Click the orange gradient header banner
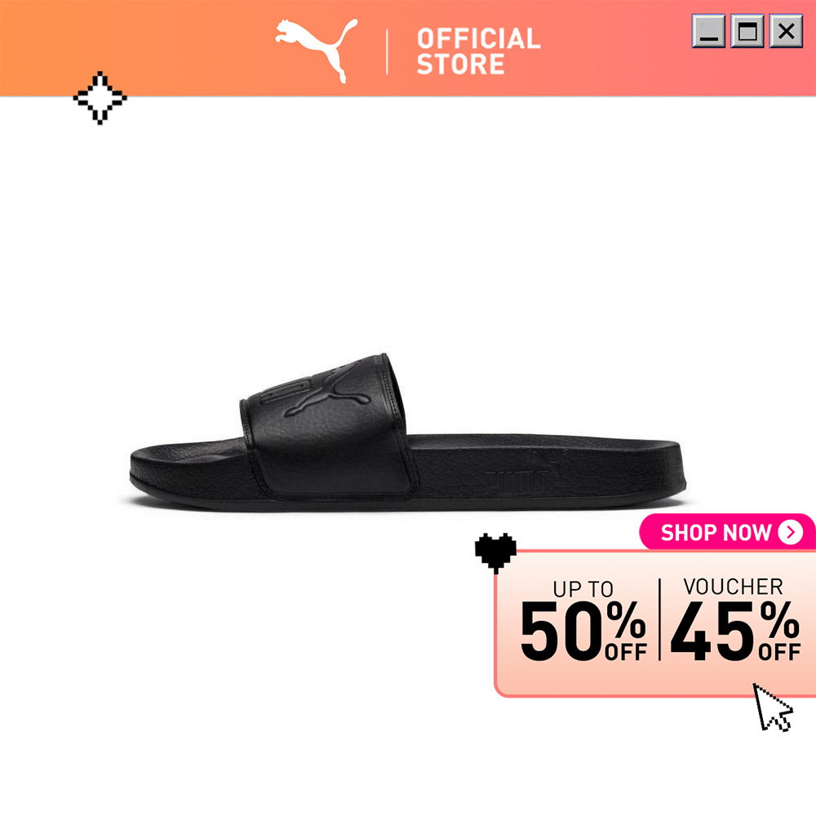This screenshot has height=816, width=816. 408,48
